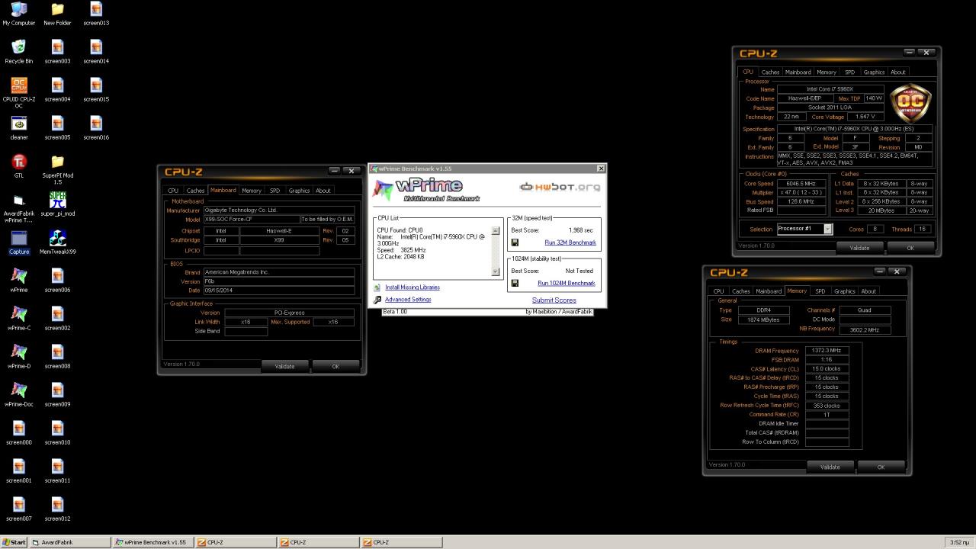Select the GTL desktop icon
This screenshot has width=976, height=549.
19,166
